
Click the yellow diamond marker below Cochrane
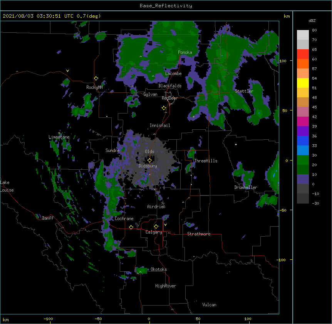point(131,227)
